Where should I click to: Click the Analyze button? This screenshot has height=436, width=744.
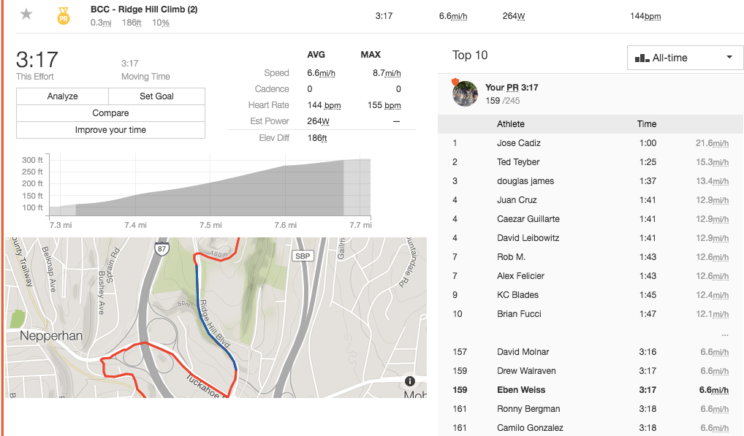tap(62, 96)
